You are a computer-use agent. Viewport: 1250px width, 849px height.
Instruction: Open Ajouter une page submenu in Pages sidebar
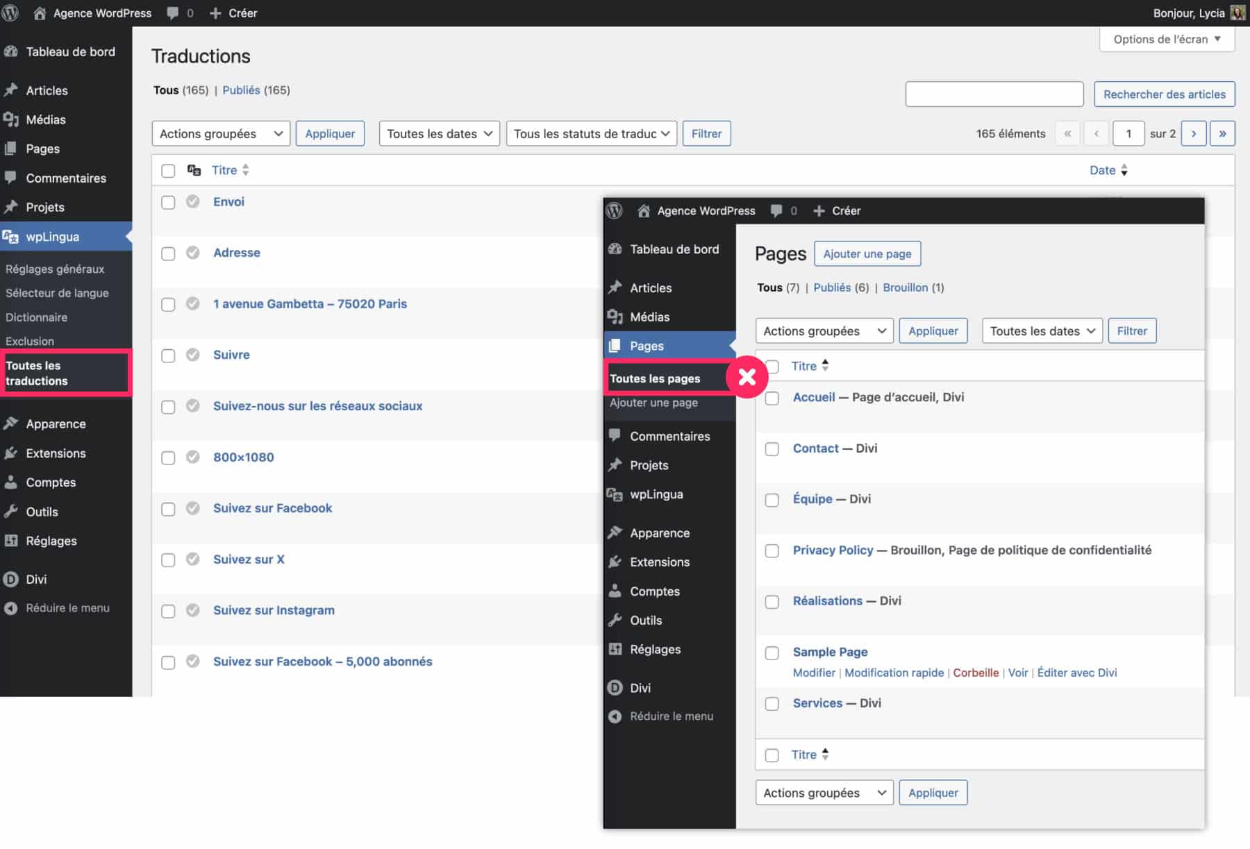point(653,403)
